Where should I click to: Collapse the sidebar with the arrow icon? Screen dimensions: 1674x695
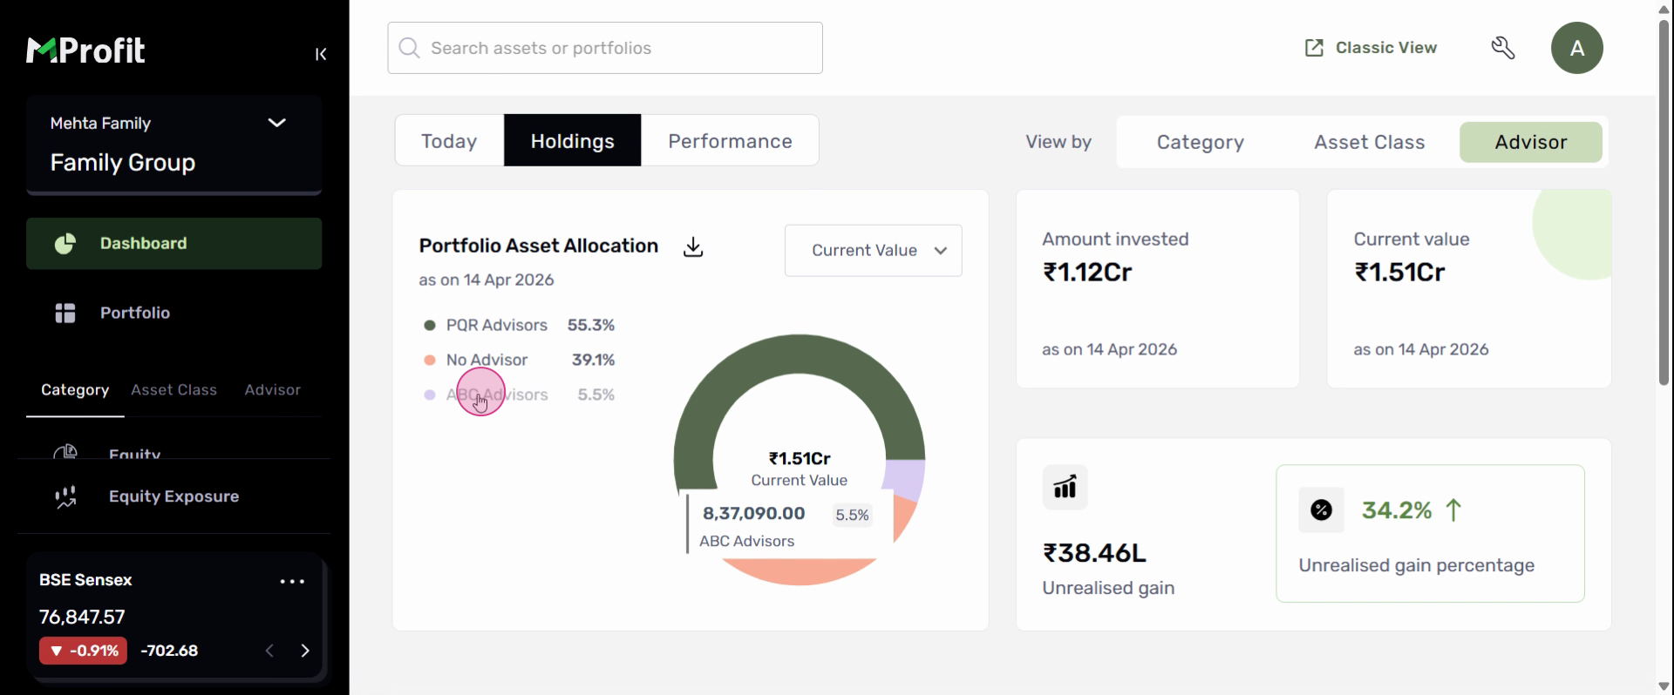[x=321, y=54]
